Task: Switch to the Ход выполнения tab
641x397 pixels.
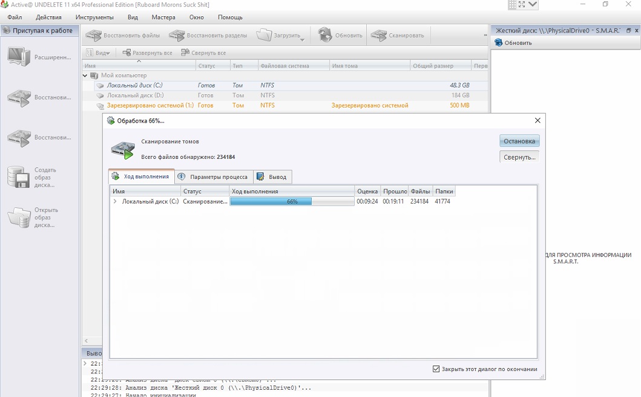Action: pyautogui.click(x=142, y=176)
